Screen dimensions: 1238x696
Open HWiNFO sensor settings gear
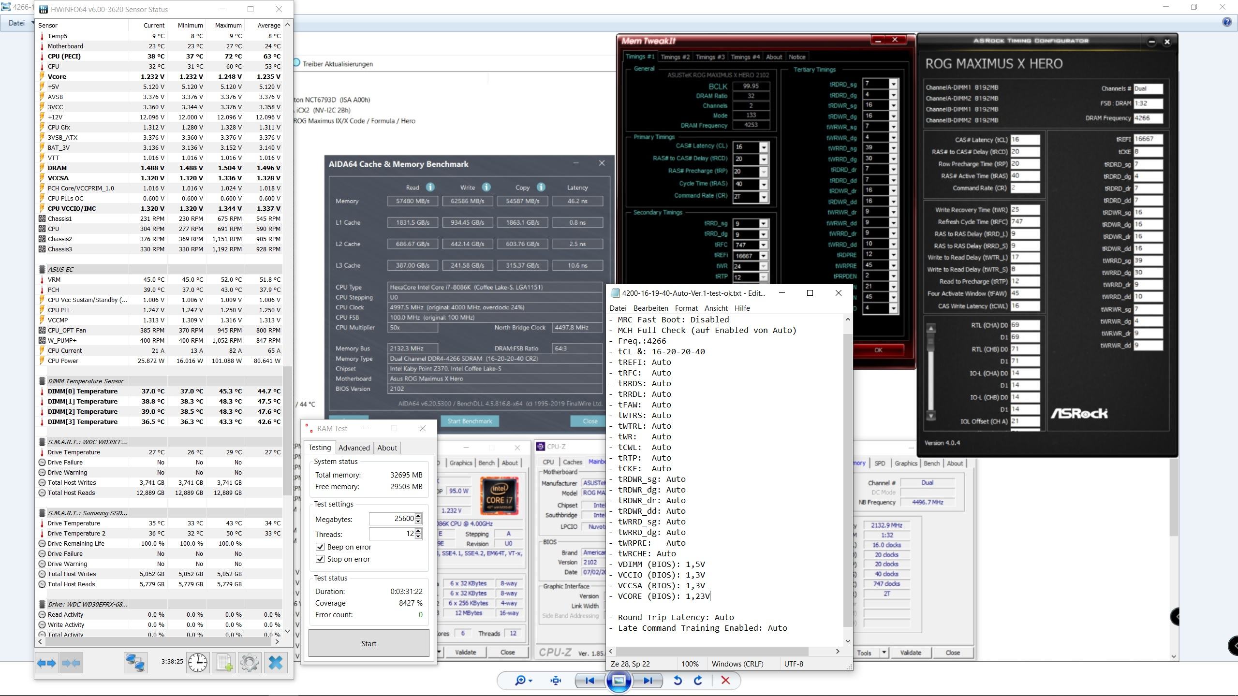tap(250, 663)
